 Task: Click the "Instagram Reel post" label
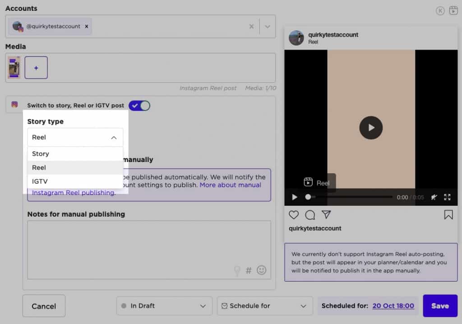tap(208, 88)
